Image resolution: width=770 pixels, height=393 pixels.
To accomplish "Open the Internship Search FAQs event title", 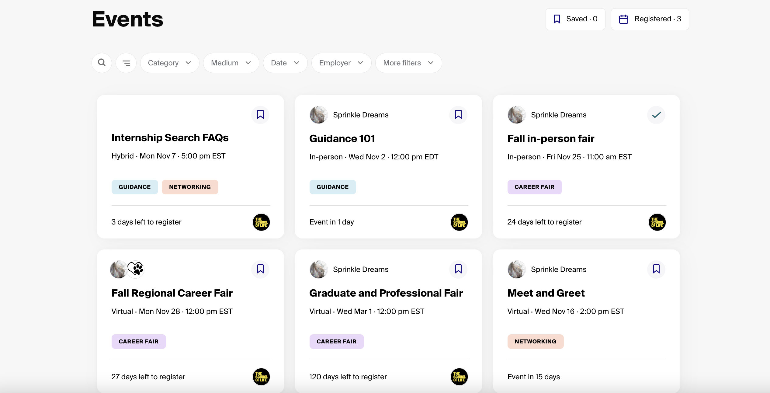I will pyautogui.click(x=170, y=138).
